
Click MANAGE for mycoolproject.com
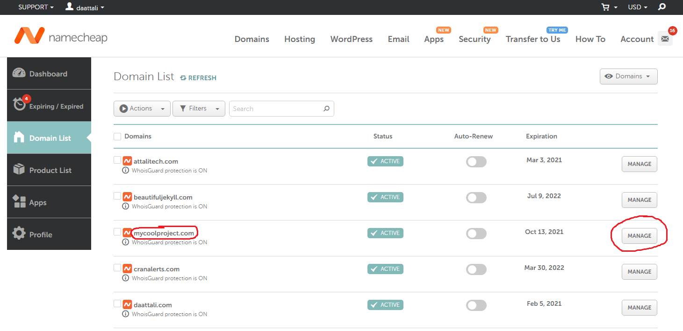pos(639,235)
